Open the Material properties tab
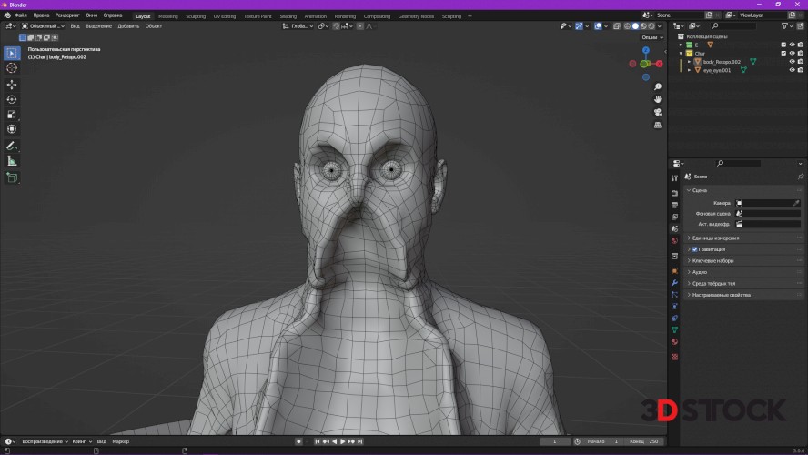The height and width of the screenshot is (455, 808). pos(674,342)
